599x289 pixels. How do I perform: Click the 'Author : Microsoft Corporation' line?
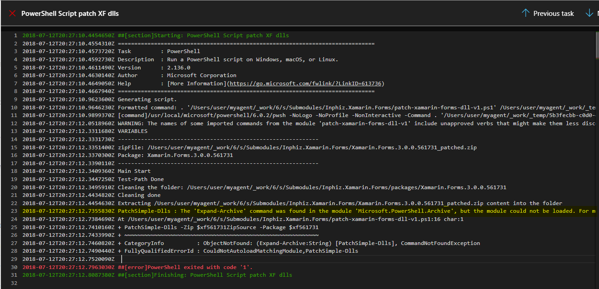(177, 75)
